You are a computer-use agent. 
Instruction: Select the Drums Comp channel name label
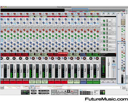[38, 82]
